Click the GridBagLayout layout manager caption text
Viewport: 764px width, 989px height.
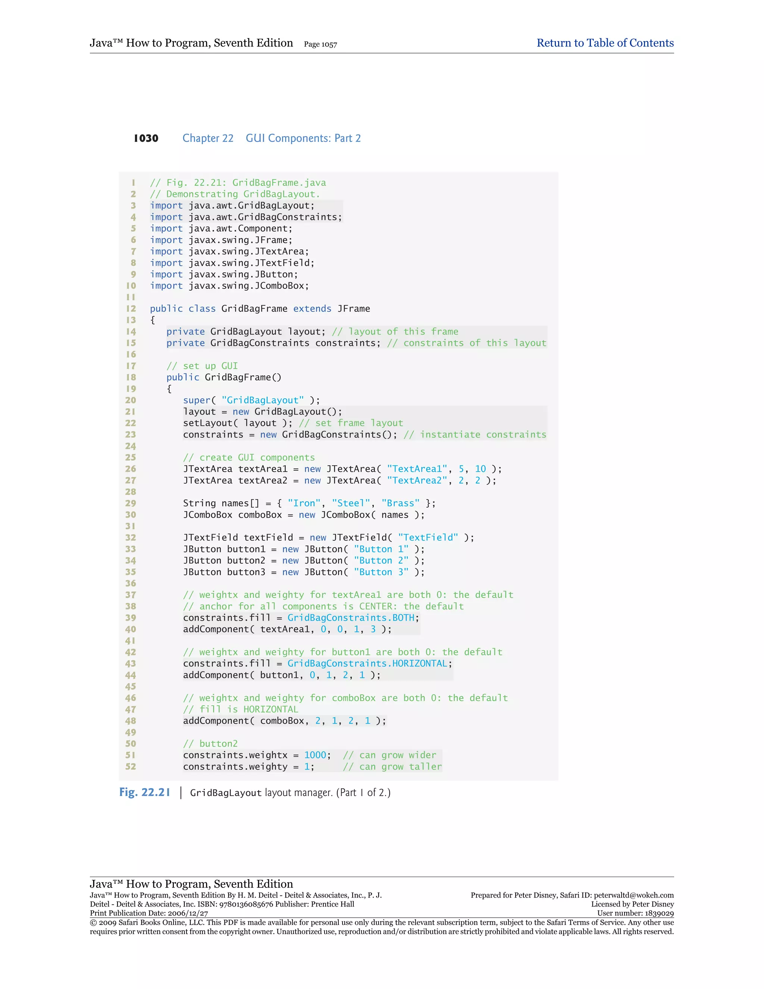(x=289, y=793)
